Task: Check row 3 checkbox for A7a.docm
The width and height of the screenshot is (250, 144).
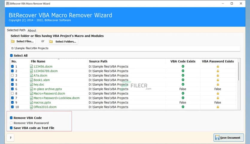Action: [x=13, y=75]
